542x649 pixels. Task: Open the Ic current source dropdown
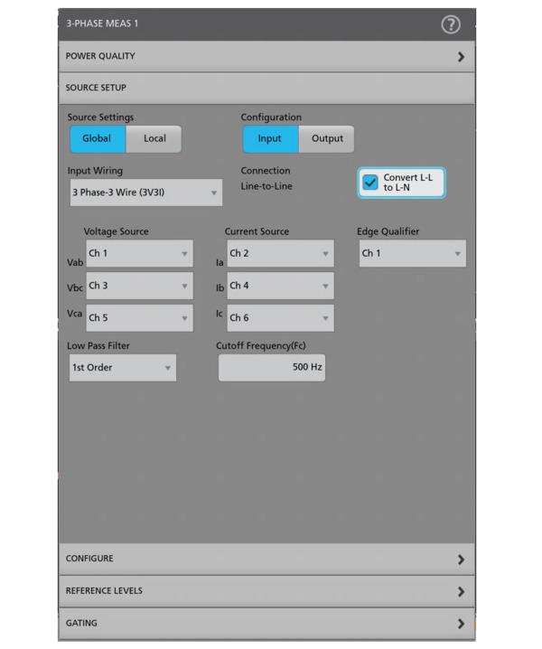click(279, 318)
